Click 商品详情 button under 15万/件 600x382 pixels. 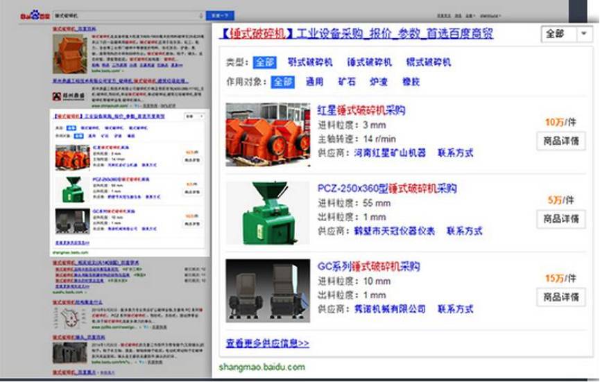pyautogui.click(x=561, y=297)
